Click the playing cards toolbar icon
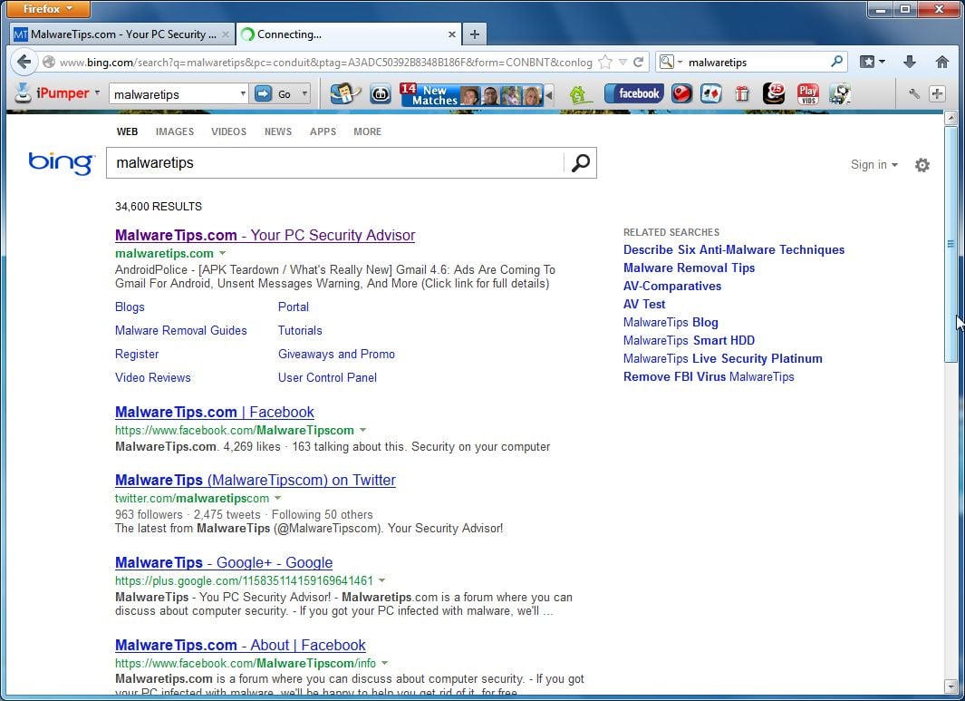Image resolution: width=965 pixels, height=701 pixels. (710, 93)
